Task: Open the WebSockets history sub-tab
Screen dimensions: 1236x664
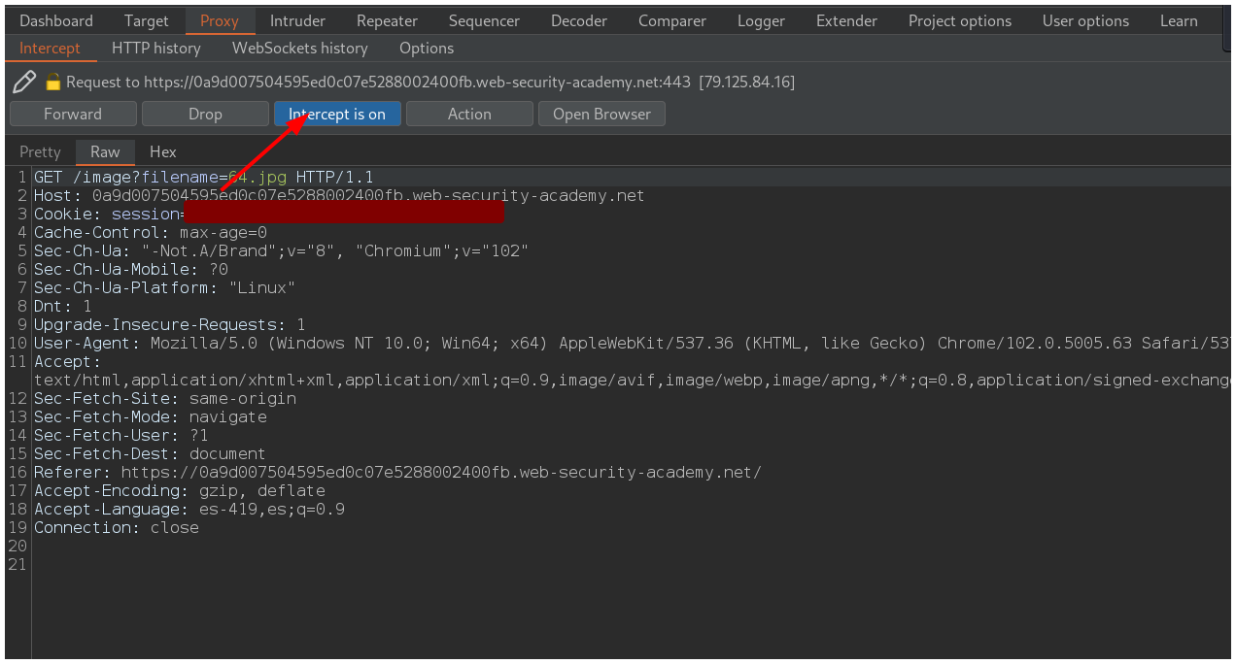Action: (x=299, y=48)
